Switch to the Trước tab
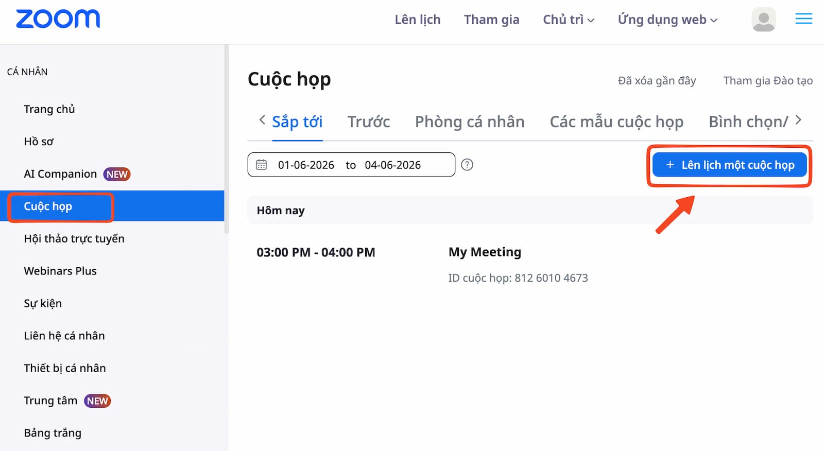 369,122
